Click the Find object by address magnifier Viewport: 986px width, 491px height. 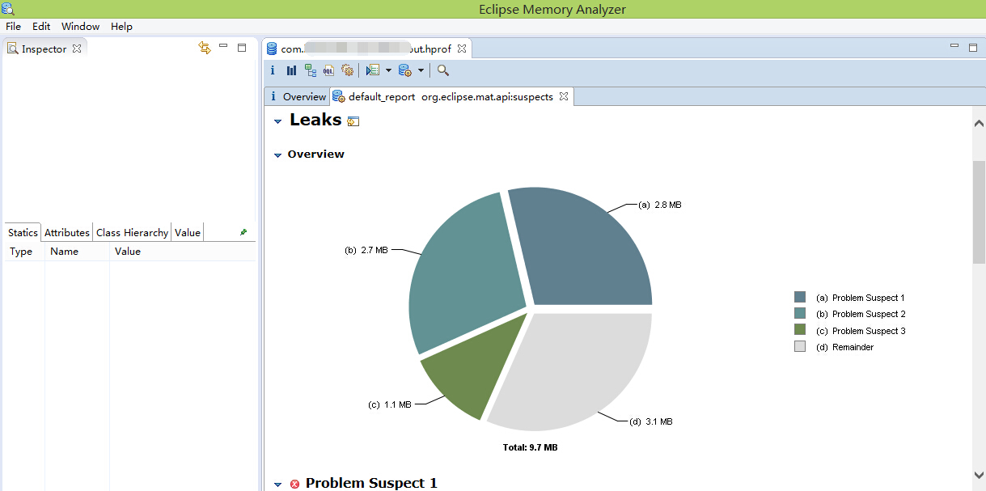pos(443,70)
